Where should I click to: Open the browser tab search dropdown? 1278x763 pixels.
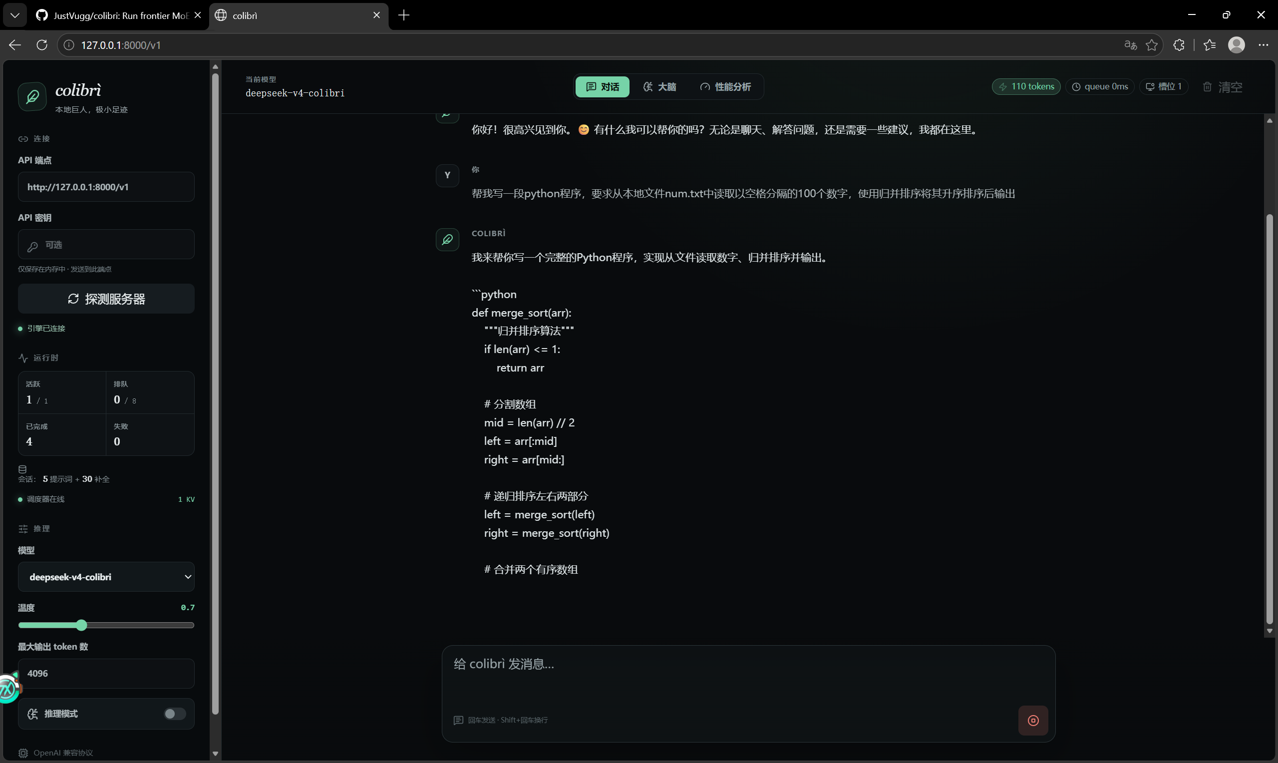15,15
